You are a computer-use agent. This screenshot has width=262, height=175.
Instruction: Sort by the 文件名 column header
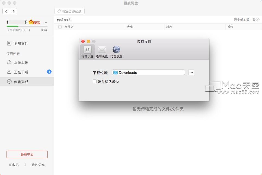click(x=69, y=27)
